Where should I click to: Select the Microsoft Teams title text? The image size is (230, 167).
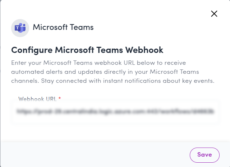[63, 27]
